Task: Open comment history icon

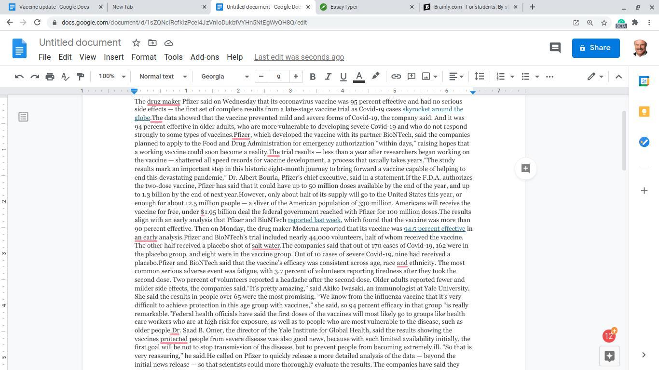Action: pos(555,48)
